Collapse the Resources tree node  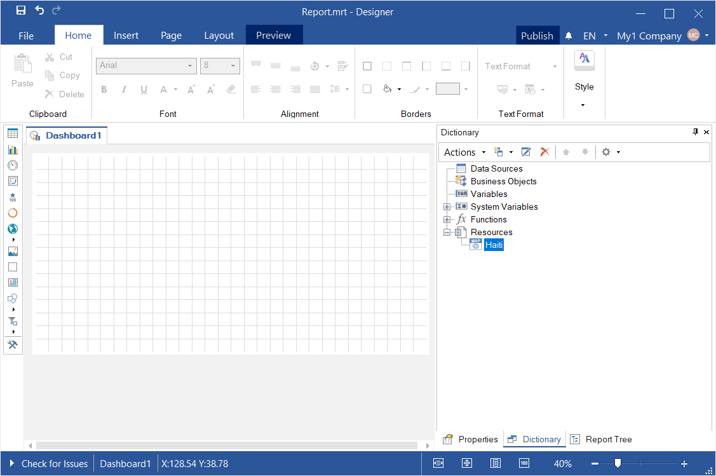point(447,232)
